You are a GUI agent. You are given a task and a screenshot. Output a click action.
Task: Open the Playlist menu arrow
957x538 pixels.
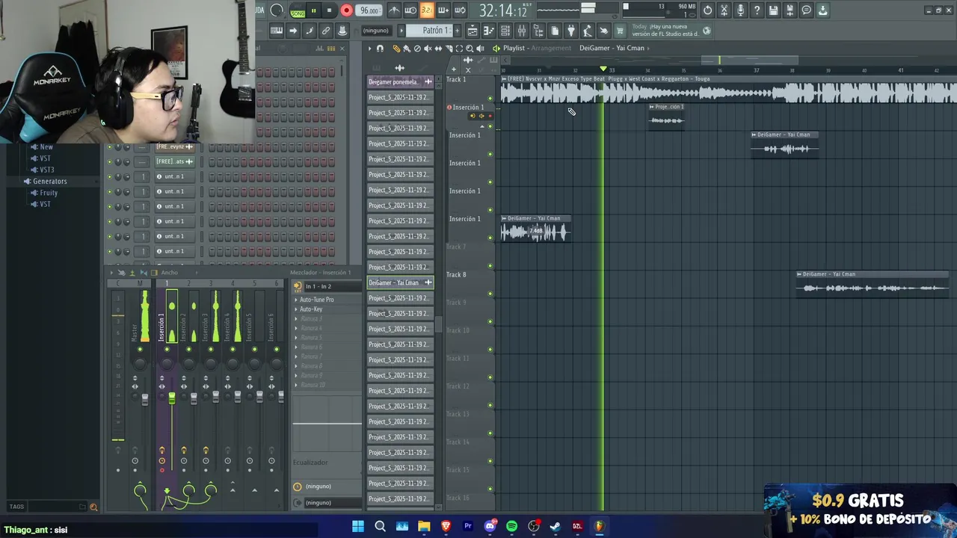[369, 49]
